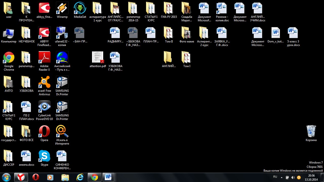Image resolution: width=324 pixels, height=182 pixels.
Task: Select the ГИА РУ 2015 folder
Action: click(169, 10)
